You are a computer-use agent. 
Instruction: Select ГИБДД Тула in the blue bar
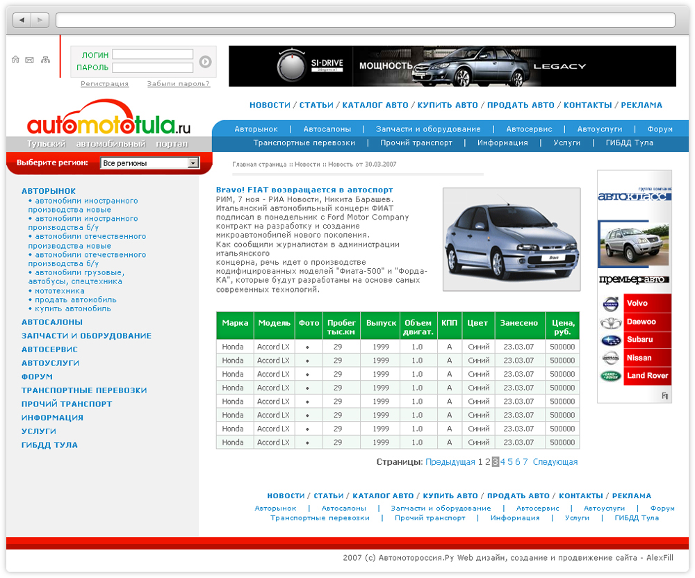630,142
